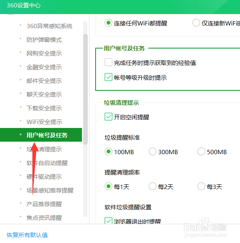Choose 500MB garbage reminder threshold
Viewport: 240px width, 243px height.
[201, 151]
